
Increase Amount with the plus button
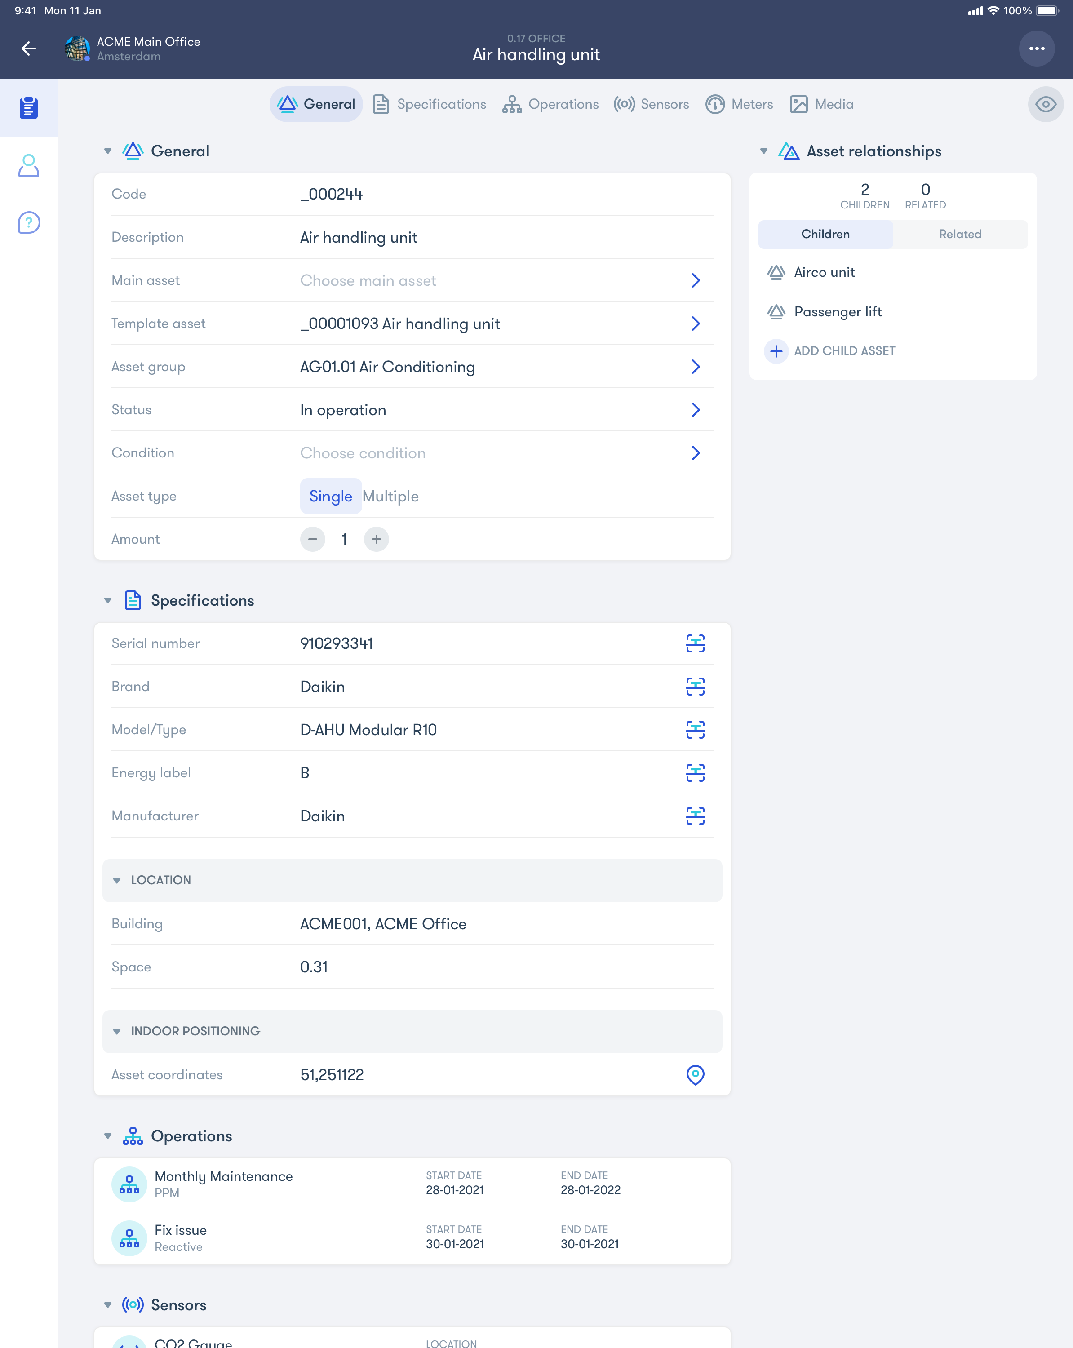(x=377, y=540)
